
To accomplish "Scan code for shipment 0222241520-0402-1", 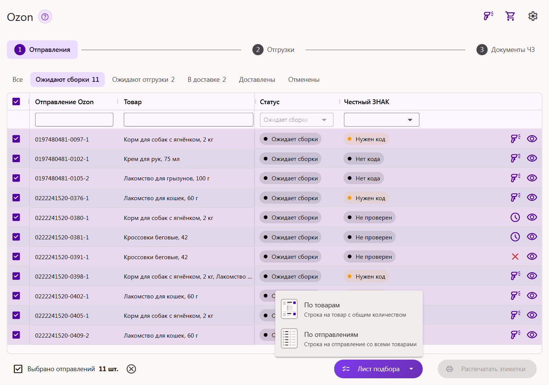I will tap(515, 296).
